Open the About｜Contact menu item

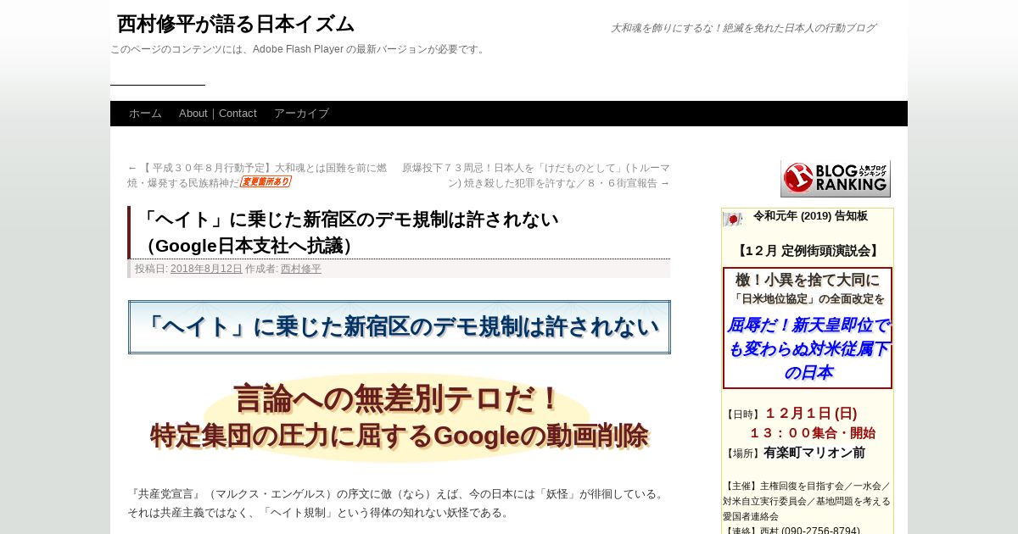coord(218,114)
